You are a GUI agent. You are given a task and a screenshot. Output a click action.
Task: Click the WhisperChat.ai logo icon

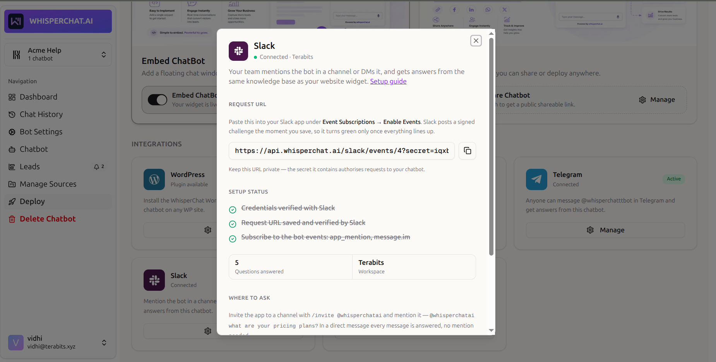click(16, 21)
